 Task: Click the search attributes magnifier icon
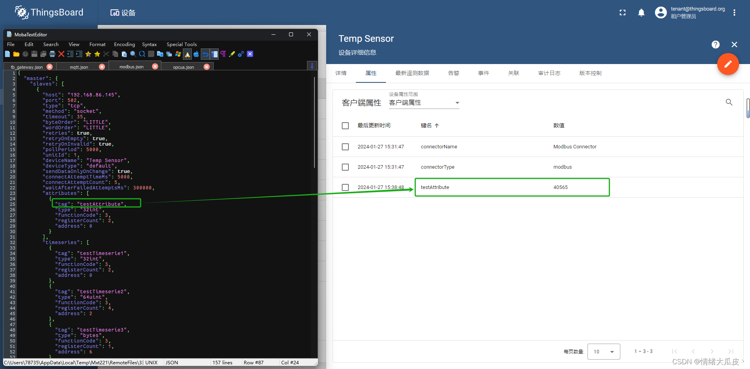point(729,102)
